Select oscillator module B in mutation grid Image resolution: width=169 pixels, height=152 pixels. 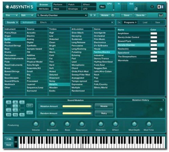[x=15, y=102]
